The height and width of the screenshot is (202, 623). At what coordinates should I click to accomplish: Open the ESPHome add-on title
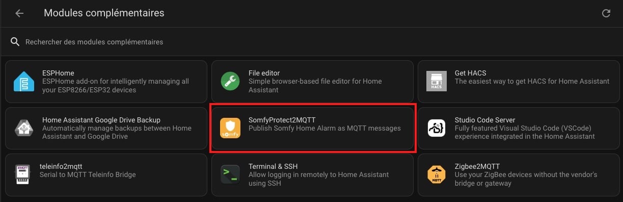(x=58, y=73)
